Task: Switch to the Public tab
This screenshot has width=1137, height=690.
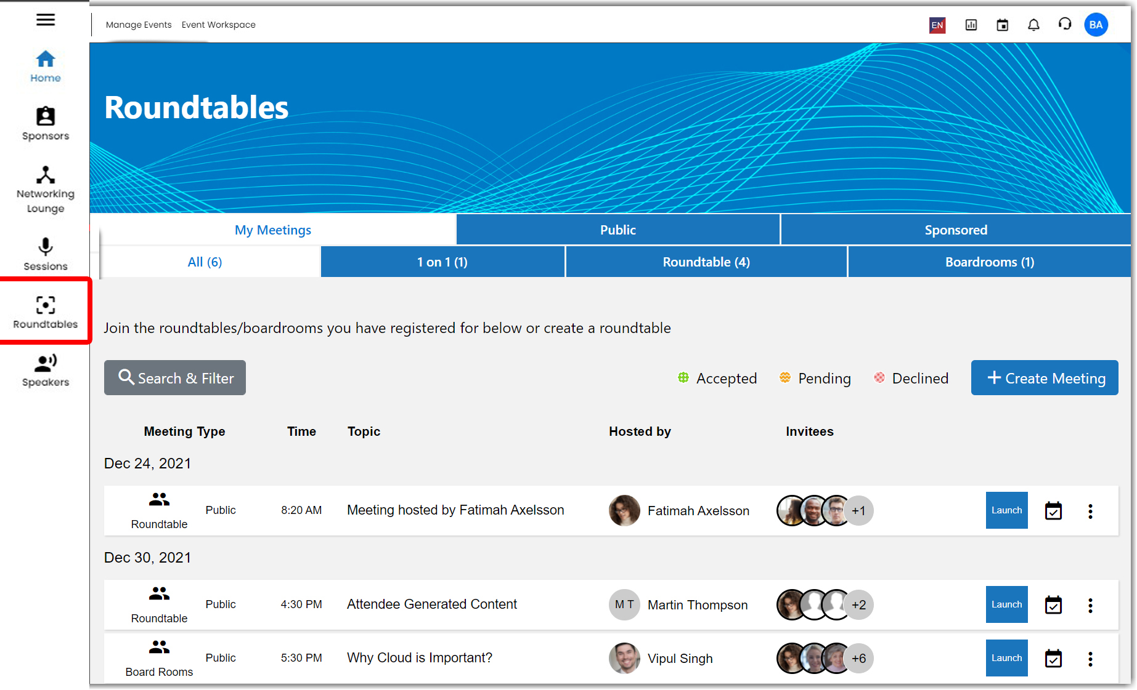Action: pos(617,230)
